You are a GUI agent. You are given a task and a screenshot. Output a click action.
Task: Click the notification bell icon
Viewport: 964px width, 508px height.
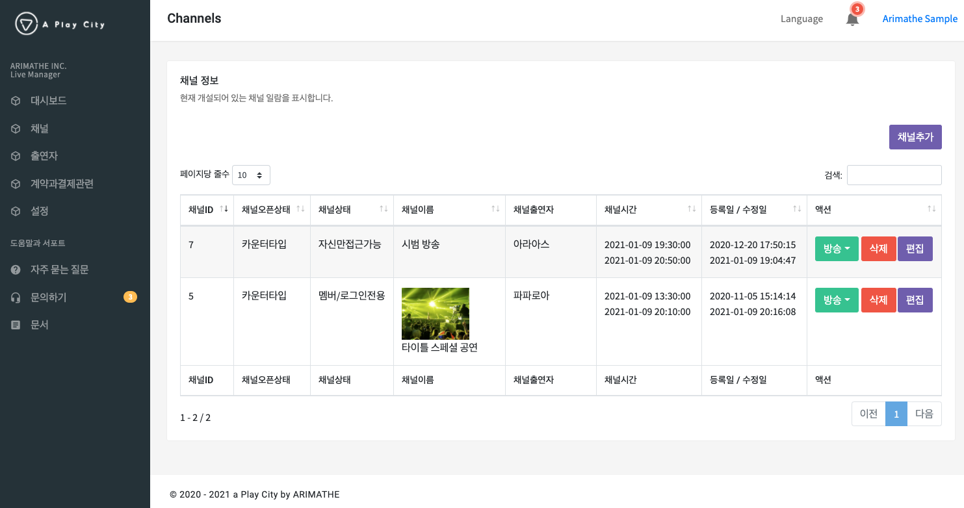(852, 19)
